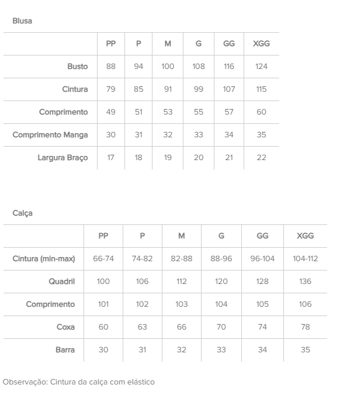
Task: Select the Blusa Cintura value 107 cell
Action: (x=229, y=89)
